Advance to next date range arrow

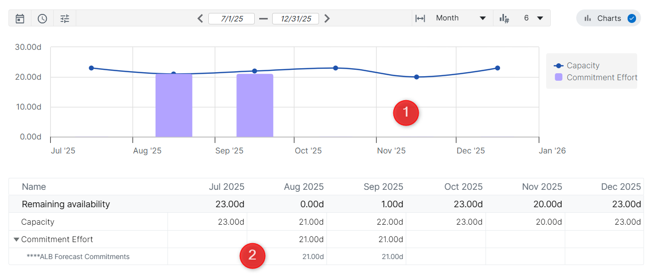(x=327, y=18)
